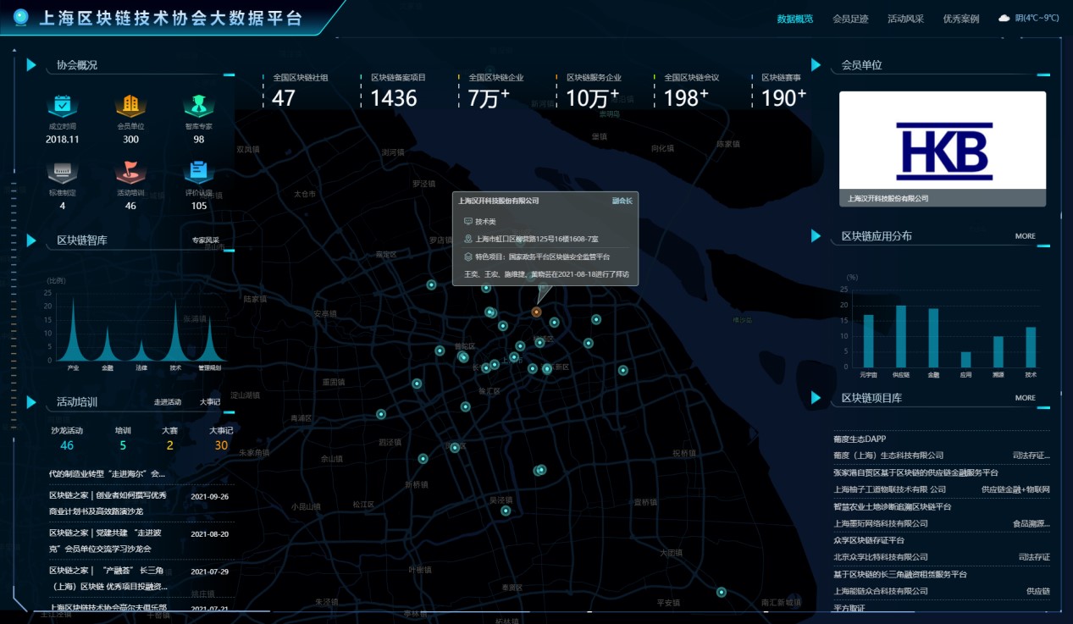
Task: Click the arrow icon beside 区块链应用分布
Action: point(816,236)
